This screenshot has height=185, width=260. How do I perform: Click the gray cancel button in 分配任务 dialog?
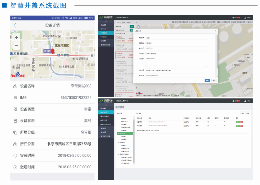(x=214, y=81)
